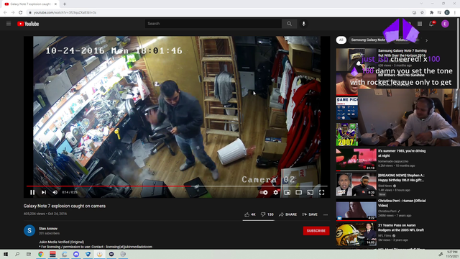Open the YouTube hamburger guide menu
The image size is (460, 259).
click(9, 24)
